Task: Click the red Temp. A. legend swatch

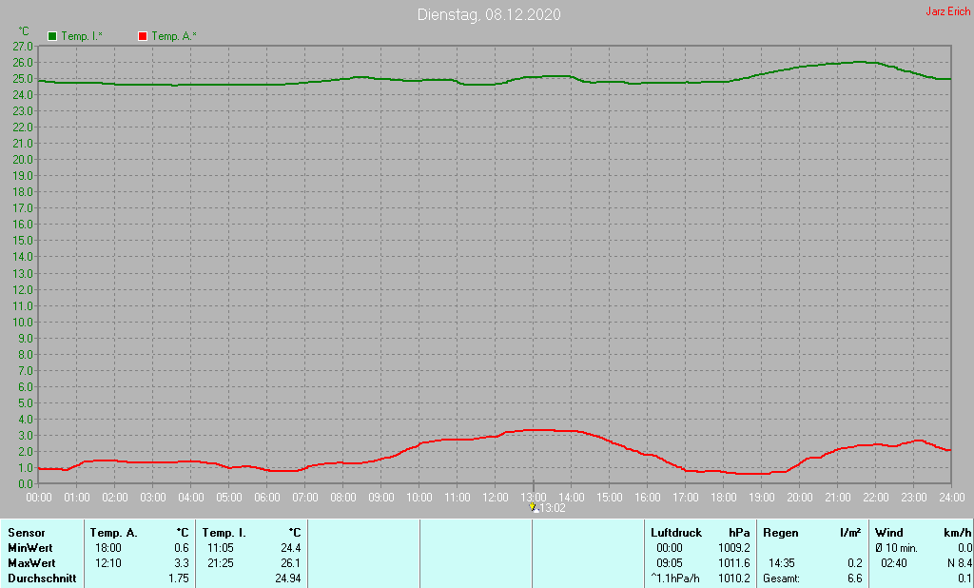Action: [x=143, y=36]
